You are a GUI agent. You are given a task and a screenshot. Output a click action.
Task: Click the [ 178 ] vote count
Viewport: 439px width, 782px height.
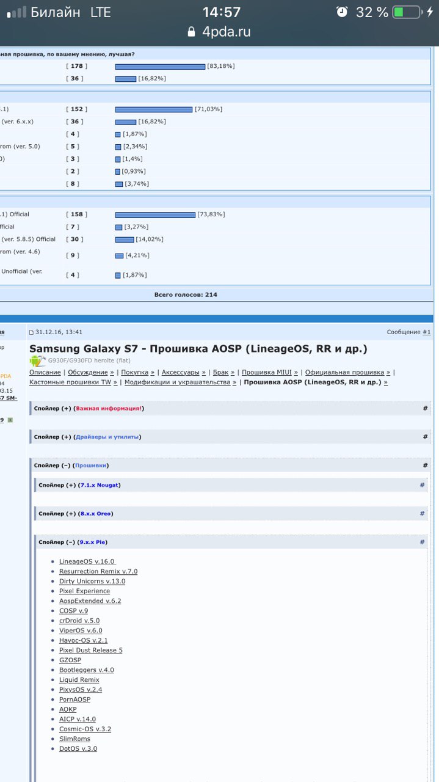tap(76, 66)
